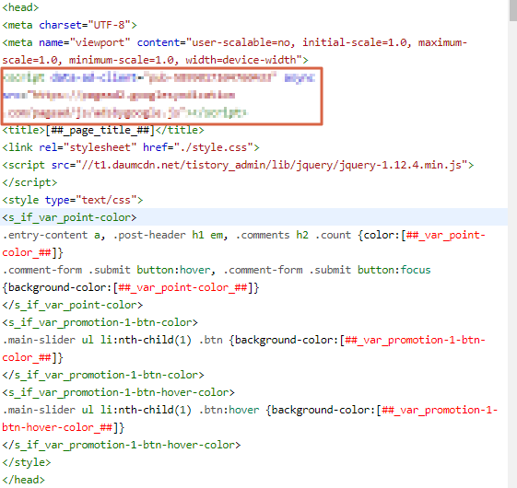This screenshot has height=488, width=517.
Task: Click the .entry-content a, .post-header line
Action: (243, 235)
